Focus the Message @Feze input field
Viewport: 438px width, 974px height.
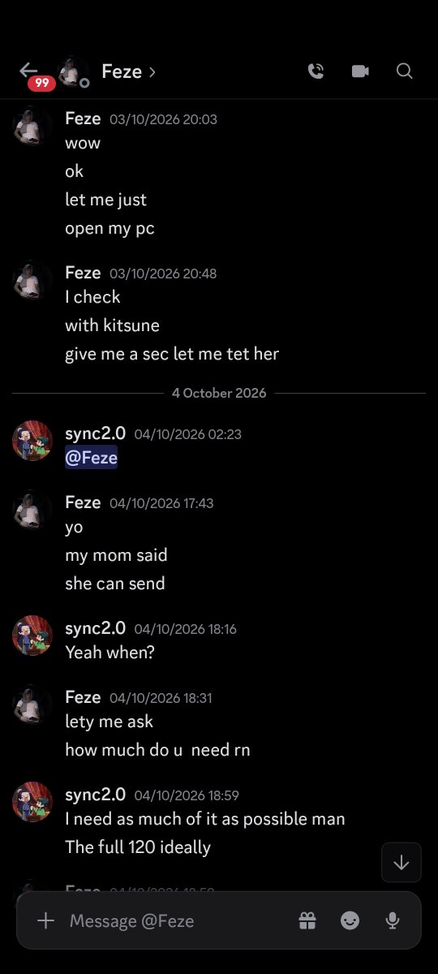[178, 920]
